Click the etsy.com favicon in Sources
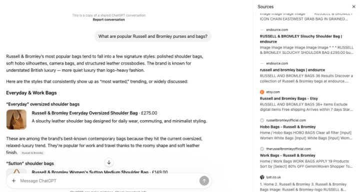This screenshot has height=192, width=360. pos(262,92)
